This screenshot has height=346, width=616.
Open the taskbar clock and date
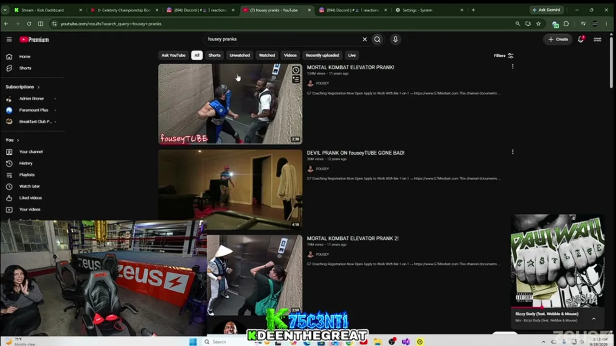pos(599,342)
